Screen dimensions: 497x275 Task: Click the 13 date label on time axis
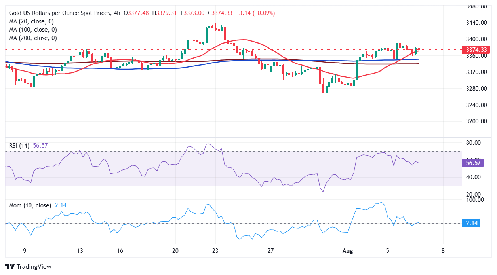(x=80, y=251)
